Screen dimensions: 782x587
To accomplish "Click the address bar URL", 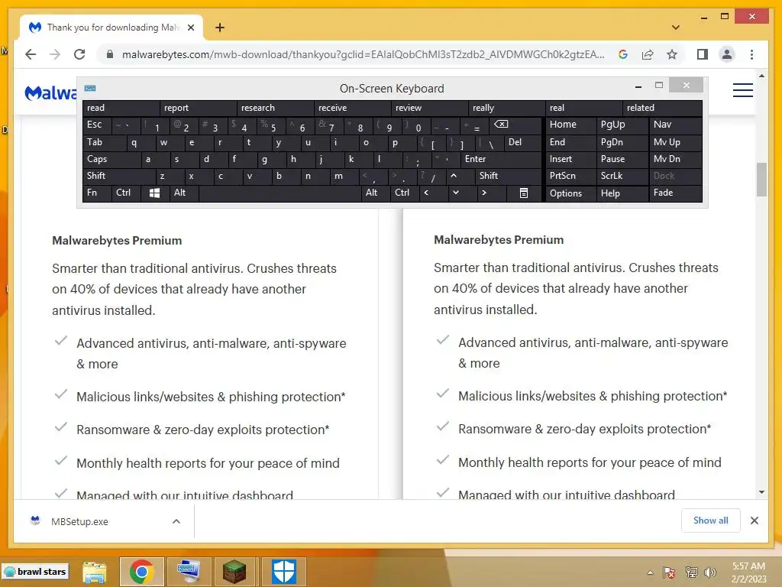I will pyautogui.click(x=363, y=54).
